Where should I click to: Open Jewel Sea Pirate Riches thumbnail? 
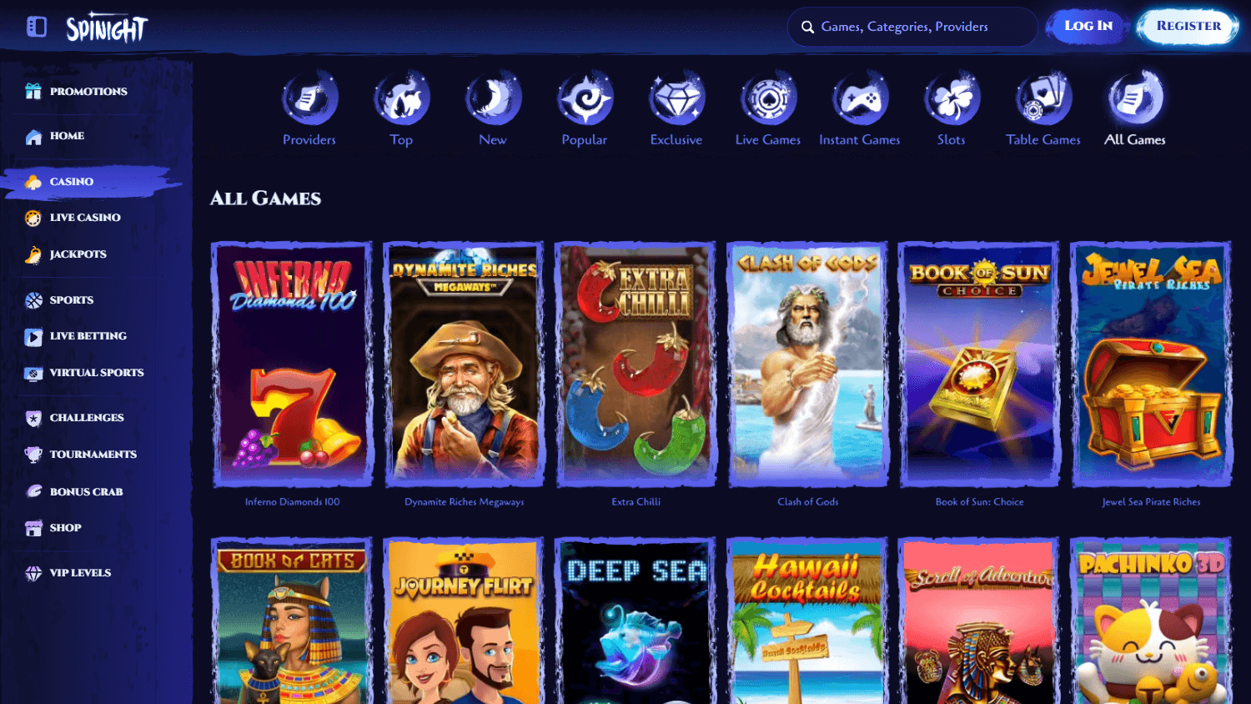coord(1151,364)
